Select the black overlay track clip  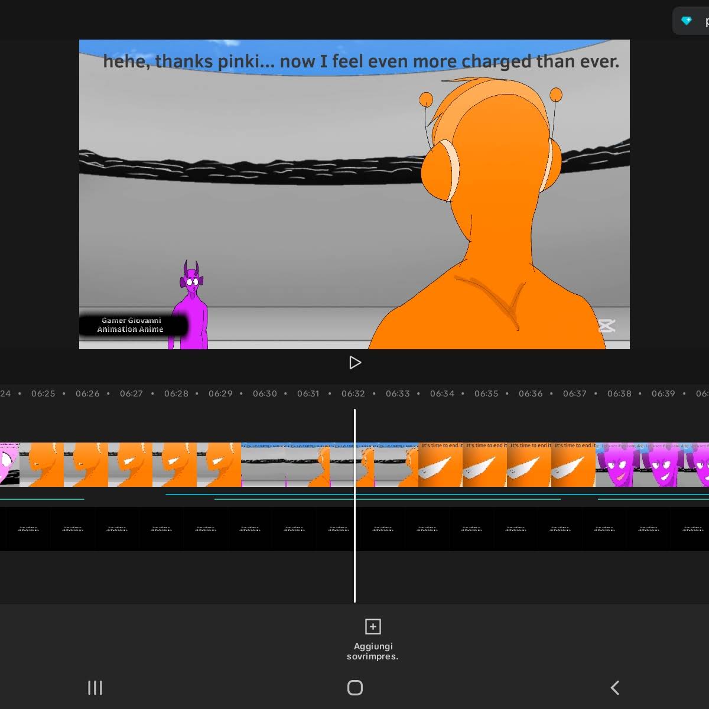(x=354, y=529)
